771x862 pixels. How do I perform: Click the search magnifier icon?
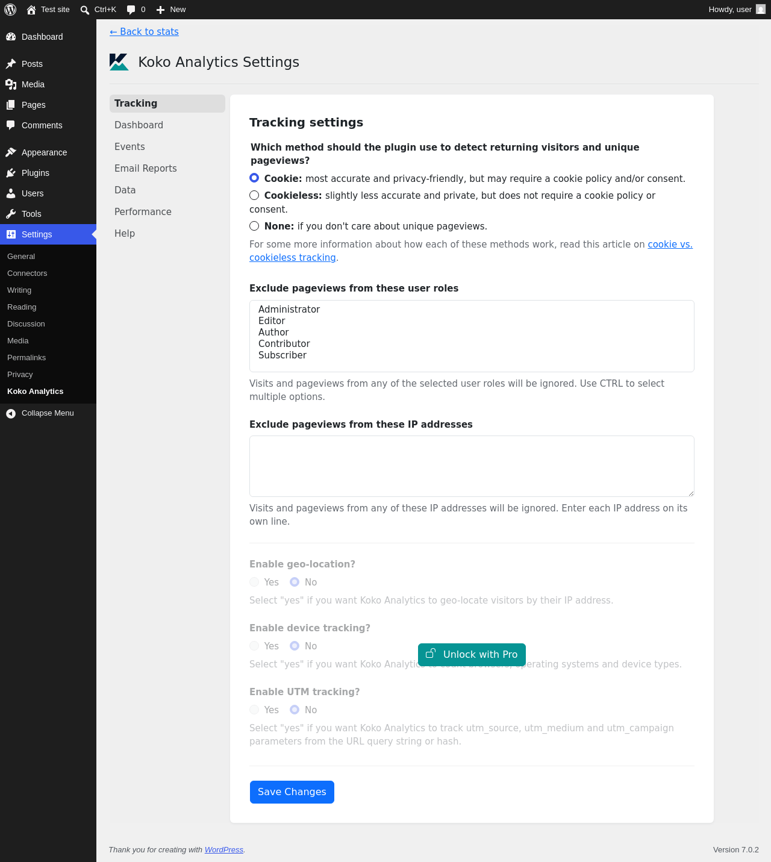[x=85, y=10]
